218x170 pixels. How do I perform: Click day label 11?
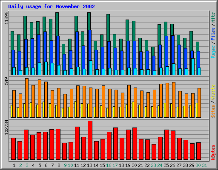click(77, 165)
